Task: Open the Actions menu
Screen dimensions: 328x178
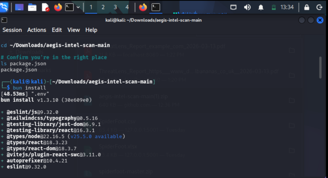Action: (37, 30)
